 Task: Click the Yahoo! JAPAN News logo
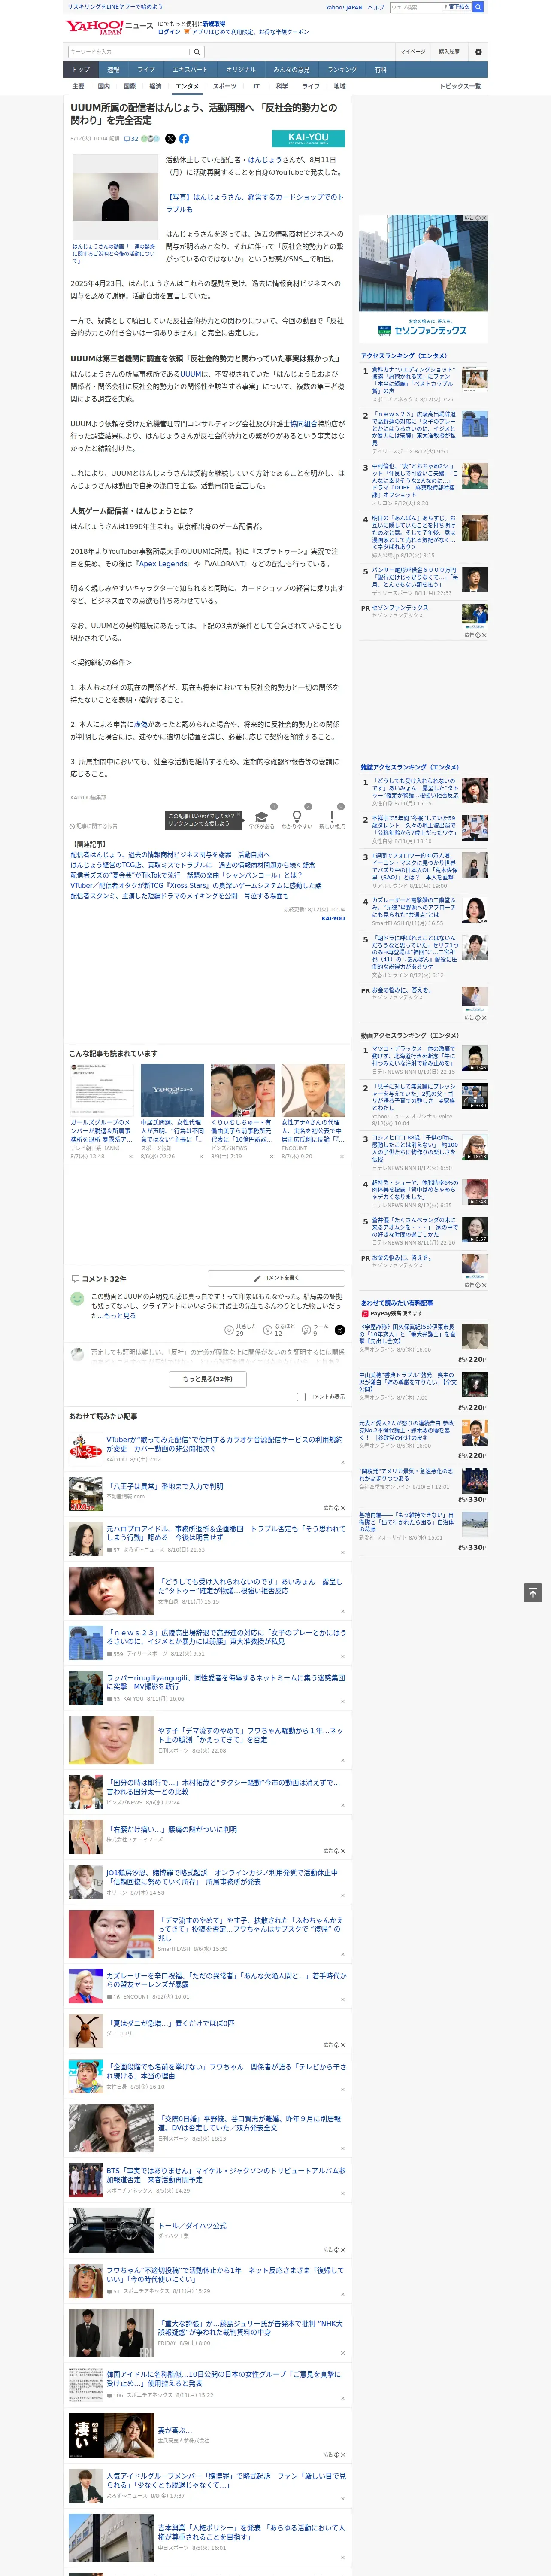[110, 27]
